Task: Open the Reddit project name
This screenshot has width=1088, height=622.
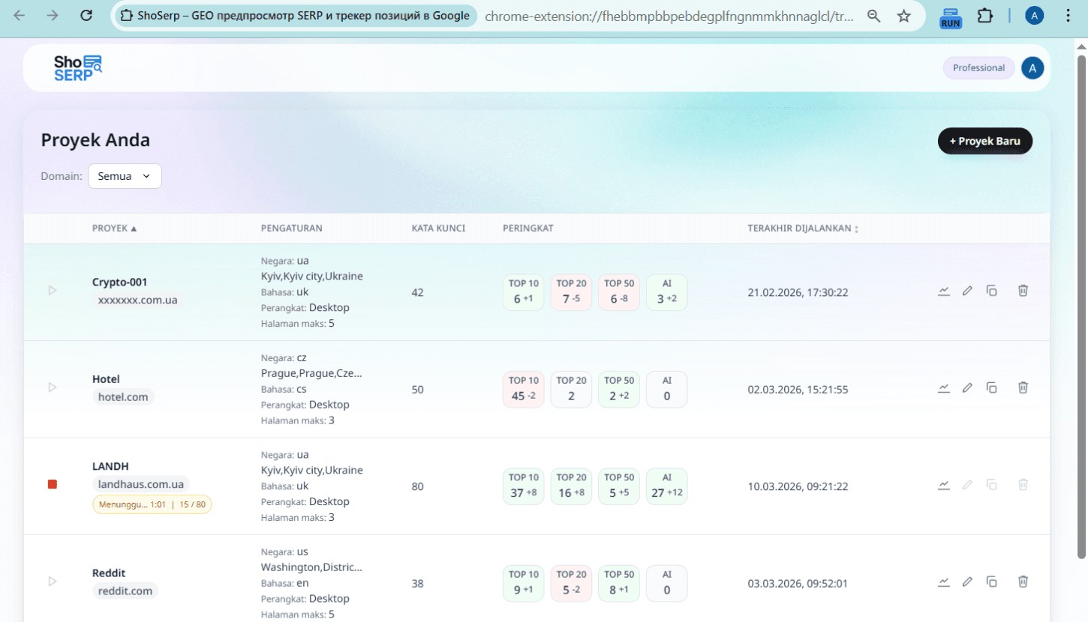Action: (x=109, y=573)
